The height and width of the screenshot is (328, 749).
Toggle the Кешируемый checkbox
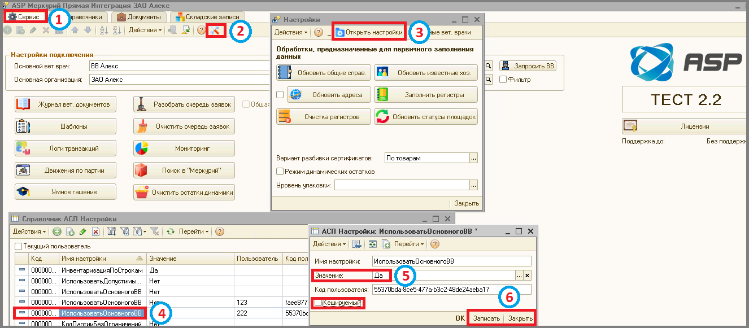pyautogui.click(x=318, y=303)
